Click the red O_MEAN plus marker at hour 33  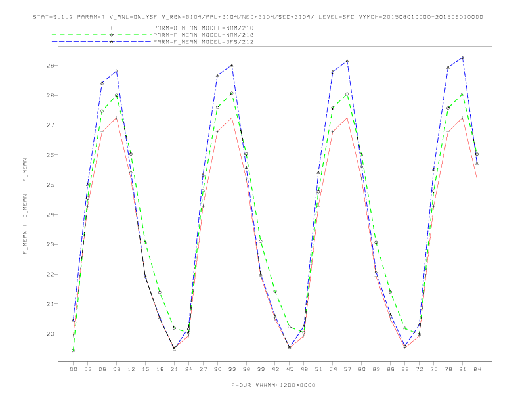coord(232,118)
